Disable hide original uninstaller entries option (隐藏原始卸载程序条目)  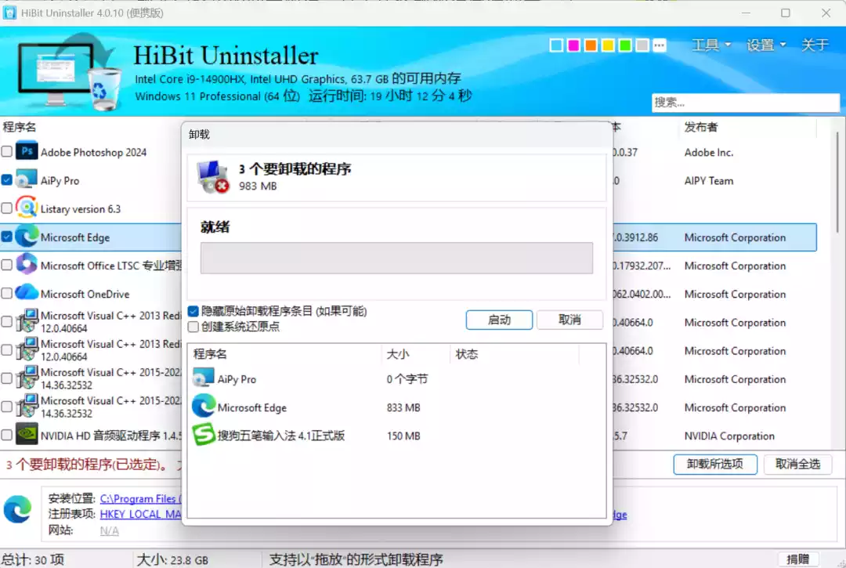point(193,311)
